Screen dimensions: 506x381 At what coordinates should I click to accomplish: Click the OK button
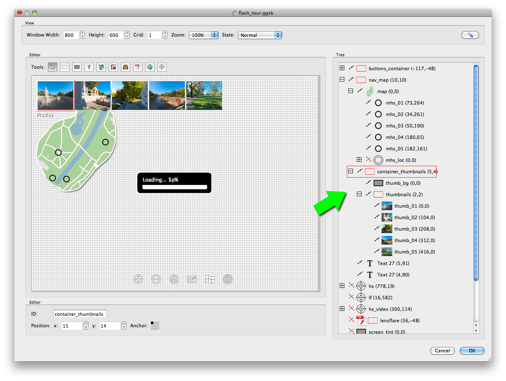coord(472,351)
